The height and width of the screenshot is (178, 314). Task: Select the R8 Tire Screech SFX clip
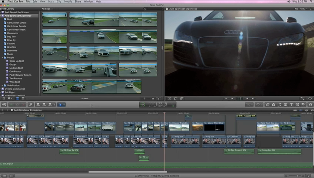(x=239, y=151)
